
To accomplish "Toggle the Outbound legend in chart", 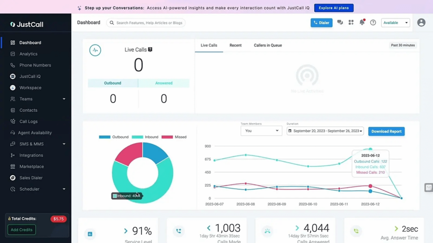I will coord(114,137).
